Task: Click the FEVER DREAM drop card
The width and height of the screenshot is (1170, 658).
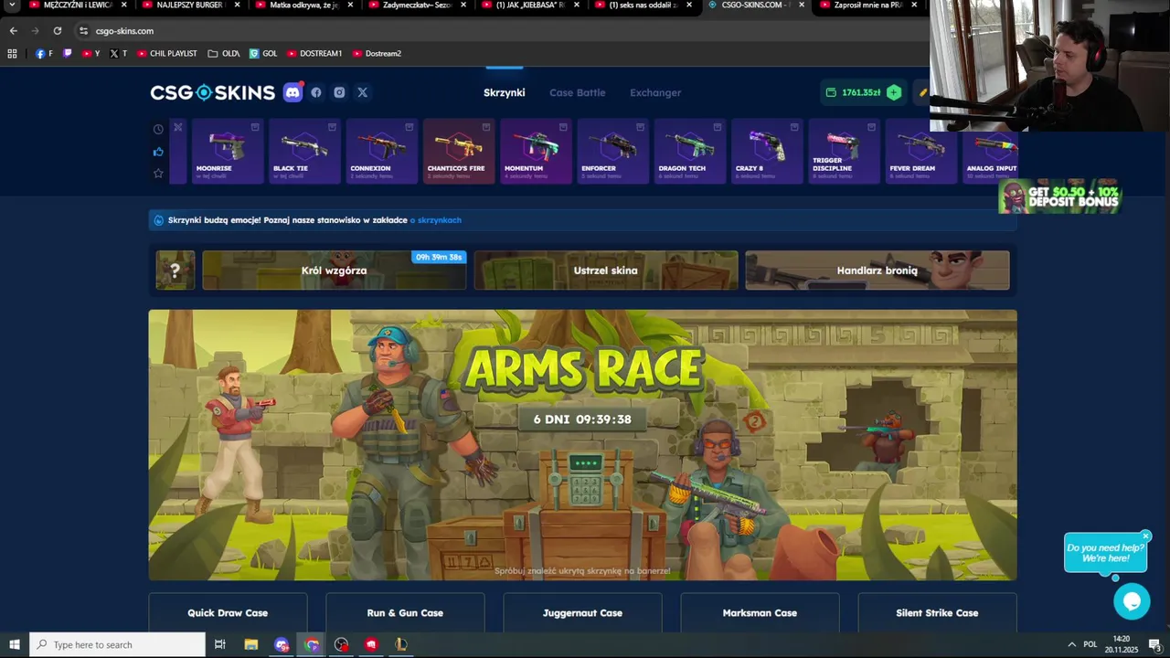Action: point(921,151)
